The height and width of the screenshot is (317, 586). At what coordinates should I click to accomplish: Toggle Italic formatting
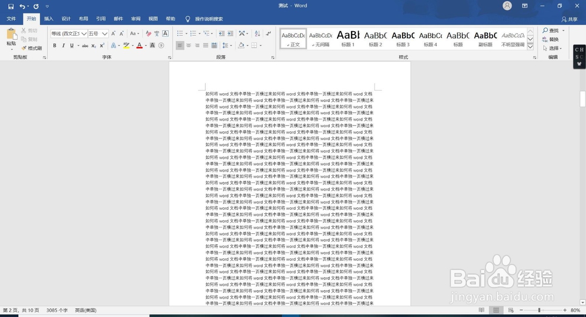[63, 46]
